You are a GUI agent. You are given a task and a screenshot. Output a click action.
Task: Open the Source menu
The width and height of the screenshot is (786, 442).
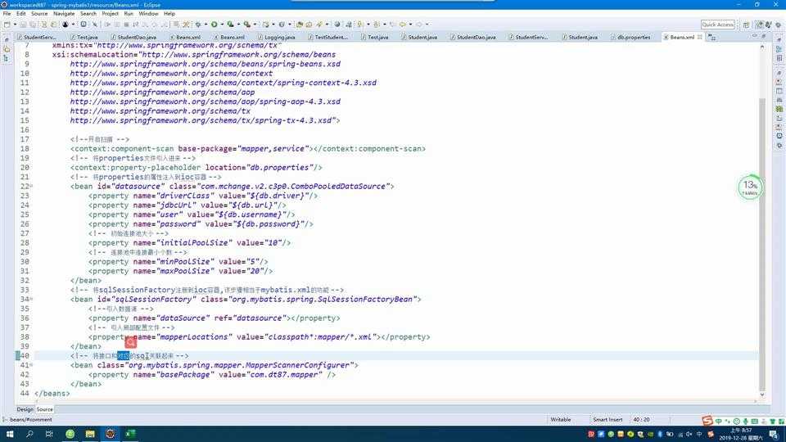pos(39,14)
